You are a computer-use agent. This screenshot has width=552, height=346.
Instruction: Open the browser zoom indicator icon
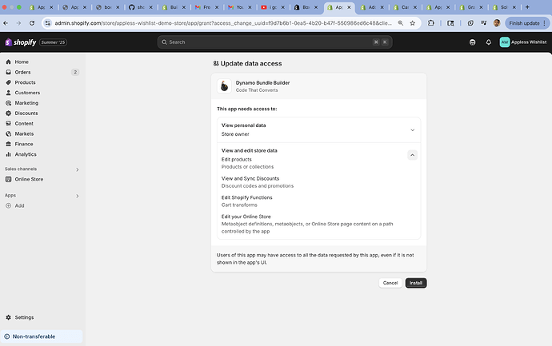pyautogui.click(x=401, y=23)
